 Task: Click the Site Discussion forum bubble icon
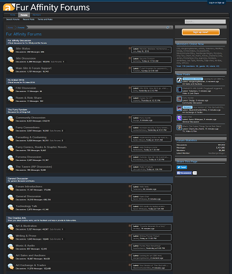pos(11,60)
